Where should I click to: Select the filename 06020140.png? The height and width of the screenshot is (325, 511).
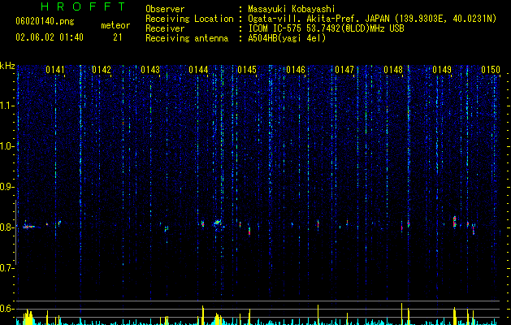click(45, 21)
